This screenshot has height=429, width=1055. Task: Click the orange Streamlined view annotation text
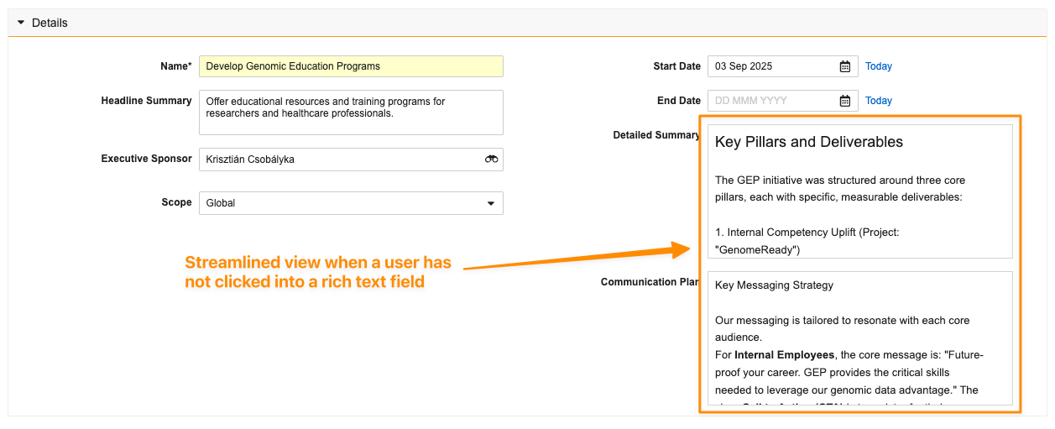tap(317, 272)
